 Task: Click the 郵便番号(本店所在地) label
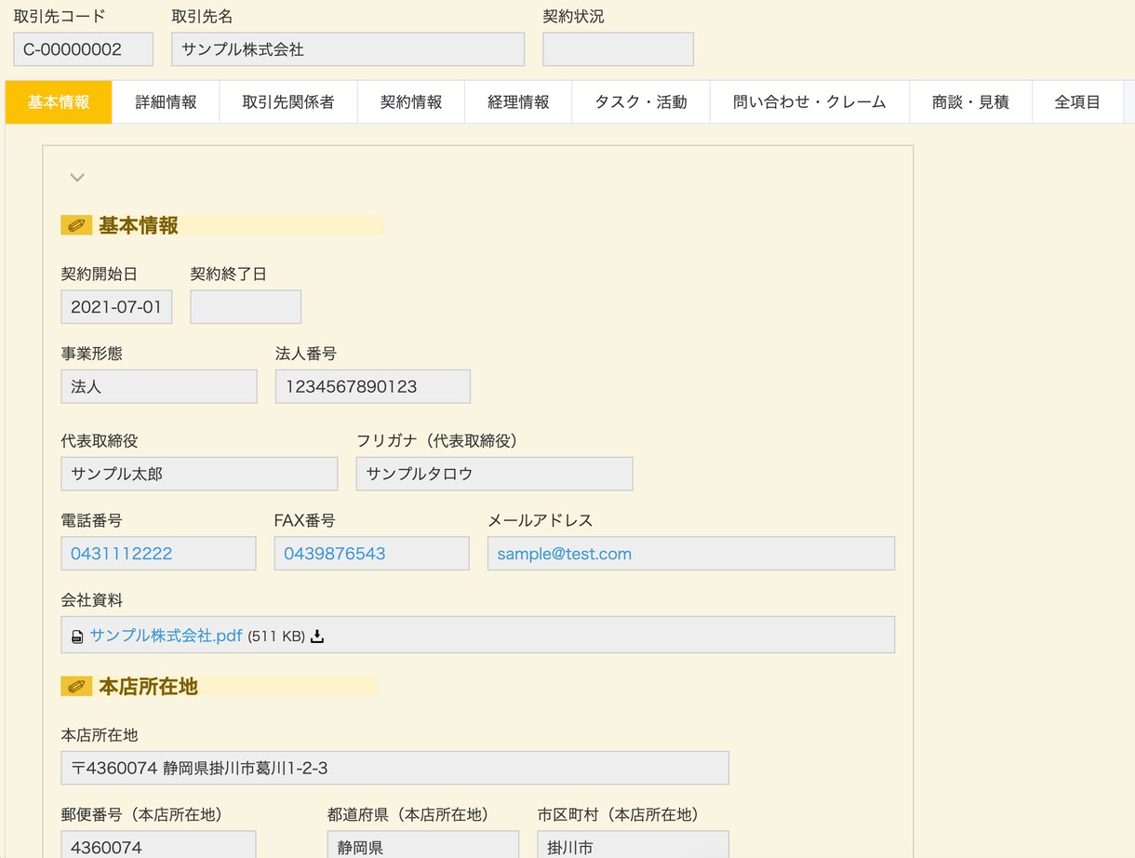142,815
